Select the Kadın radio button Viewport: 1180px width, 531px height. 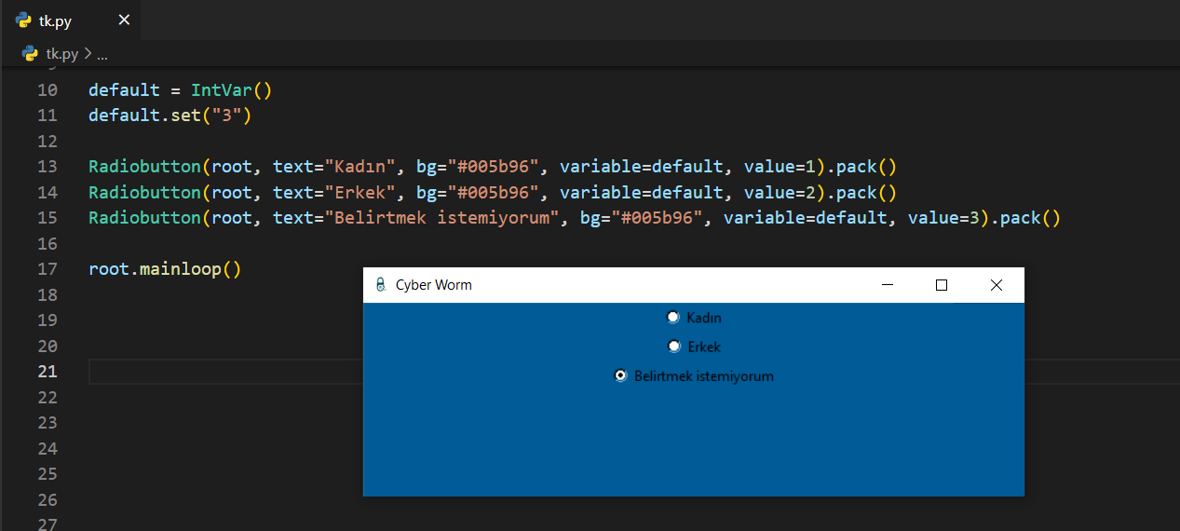673,318
